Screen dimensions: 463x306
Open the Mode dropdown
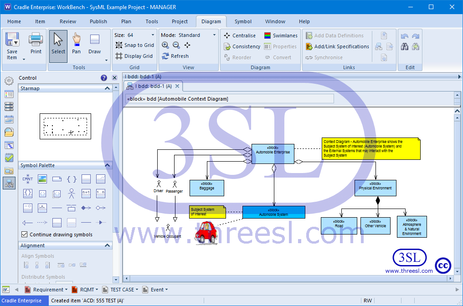pos(214,35)
